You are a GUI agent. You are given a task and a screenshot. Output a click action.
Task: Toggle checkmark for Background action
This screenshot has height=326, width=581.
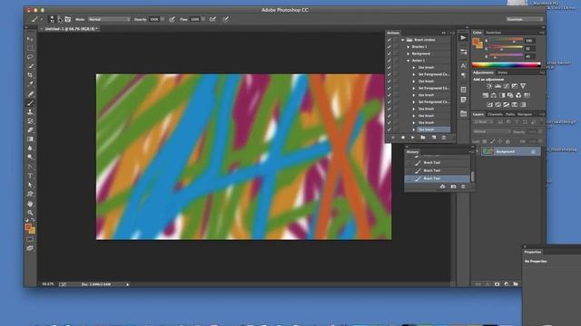(x=389, y=53)
